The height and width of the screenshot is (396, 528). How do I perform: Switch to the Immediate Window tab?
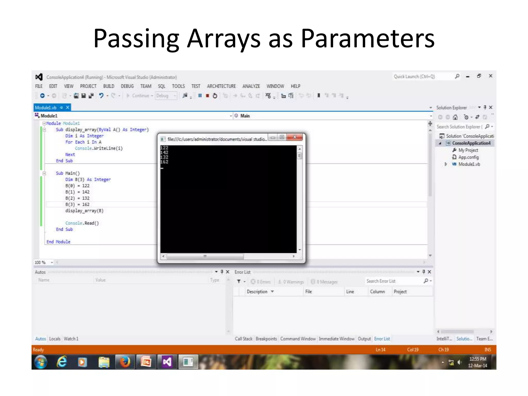point(336,339)
